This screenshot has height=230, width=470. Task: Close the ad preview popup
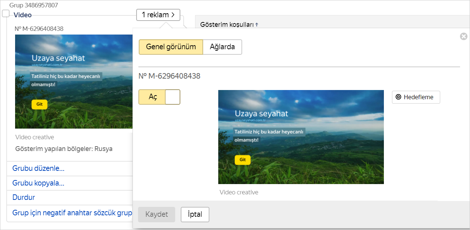[x=463, y=36]
